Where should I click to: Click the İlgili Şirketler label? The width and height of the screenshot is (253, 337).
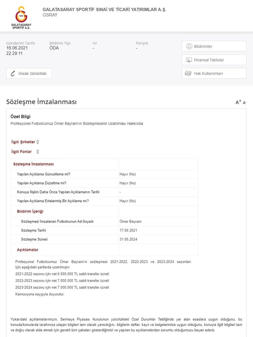[23, 142]
